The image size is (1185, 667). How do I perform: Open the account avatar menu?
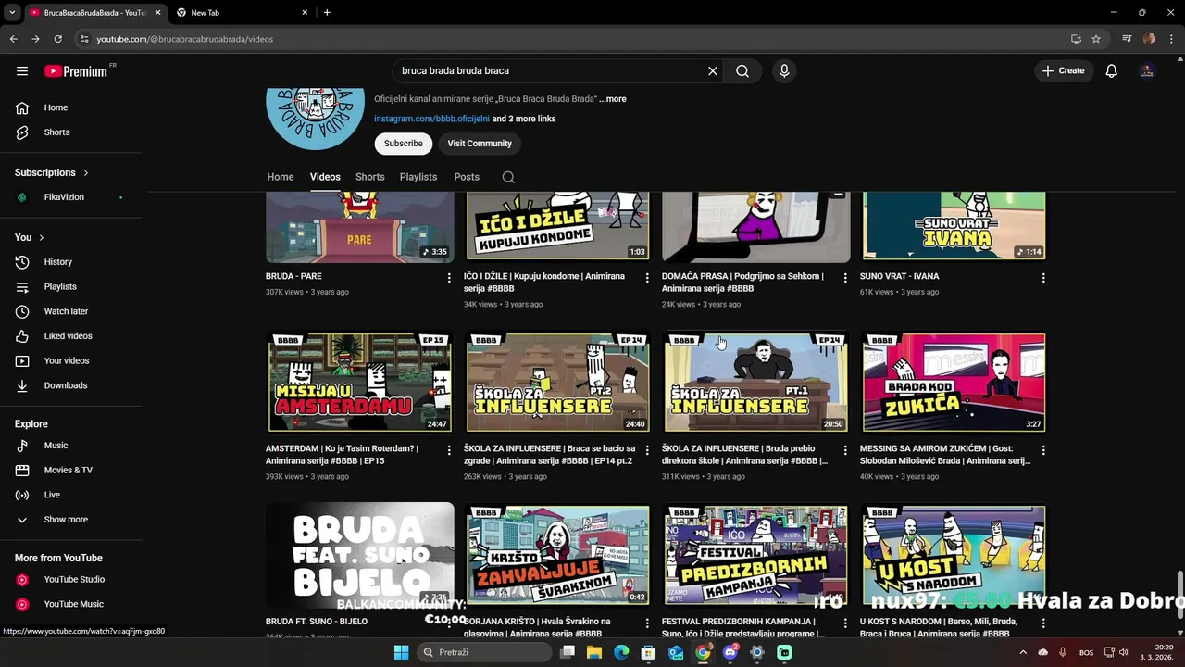[1147, 70]
